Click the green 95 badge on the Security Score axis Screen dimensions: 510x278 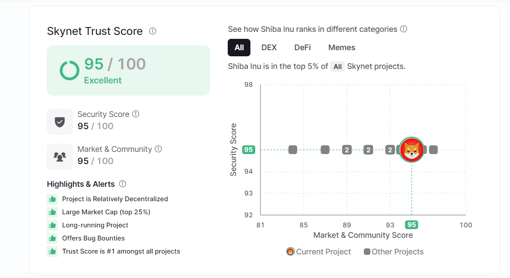click(x=249, y=150)
